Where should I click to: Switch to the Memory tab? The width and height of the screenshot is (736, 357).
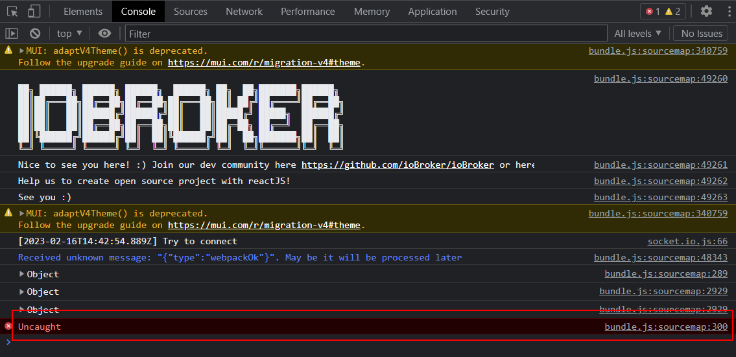(x=372, y=11)
